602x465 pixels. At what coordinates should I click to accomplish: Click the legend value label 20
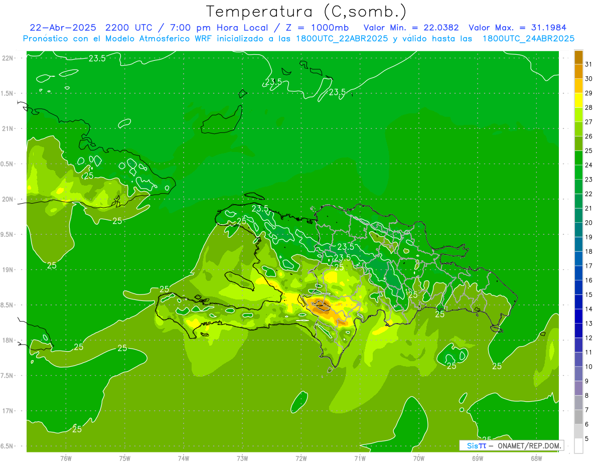point(588,223)
